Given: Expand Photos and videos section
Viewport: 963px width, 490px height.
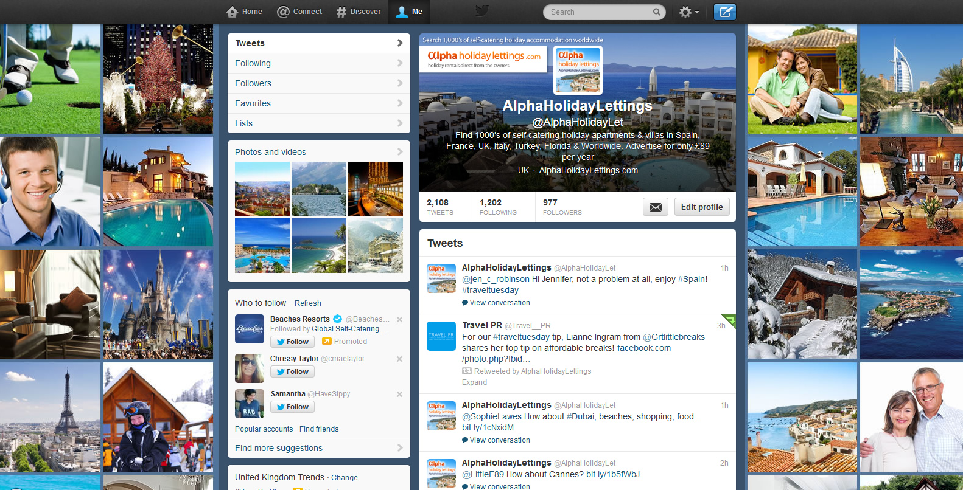Looking at the screenshot, I should (x=319, y=152).
